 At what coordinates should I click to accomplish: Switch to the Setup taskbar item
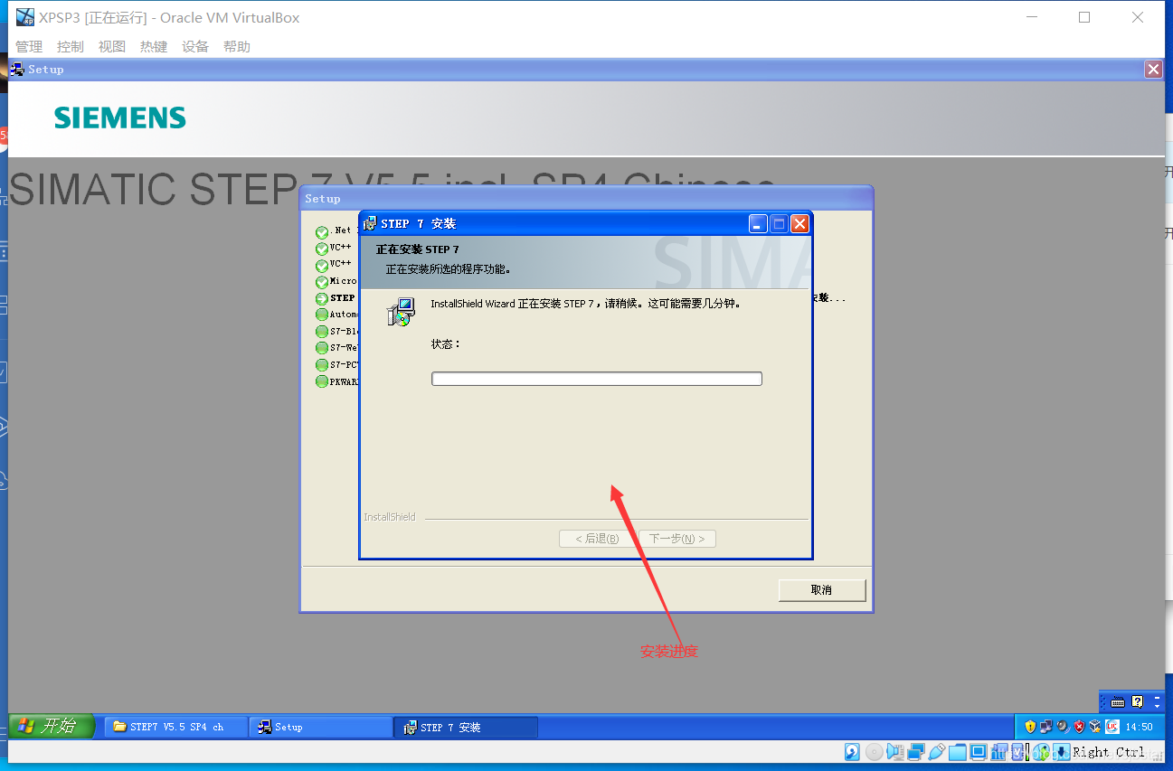[320, 727]
